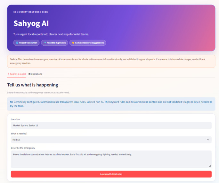Click the Sahyog AI title
Screen dimensions: 219x183
pos(31,23)
